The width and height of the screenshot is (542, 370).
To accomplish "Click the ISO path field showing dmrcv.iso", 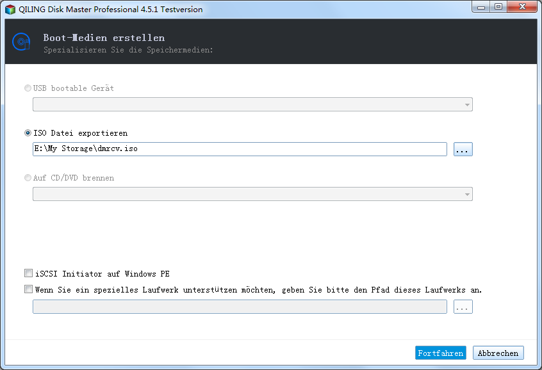I will click(x=240, y=149).
